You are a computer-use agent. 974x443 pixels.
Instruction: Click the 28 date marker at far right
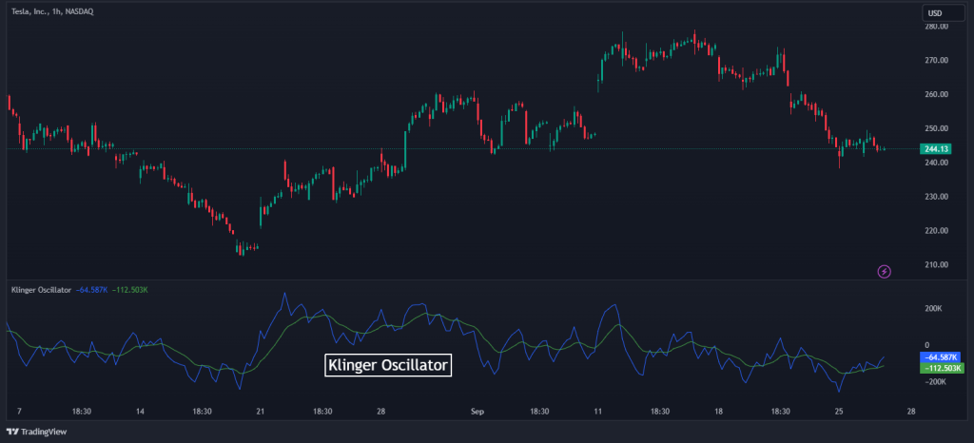coord(910,412)
